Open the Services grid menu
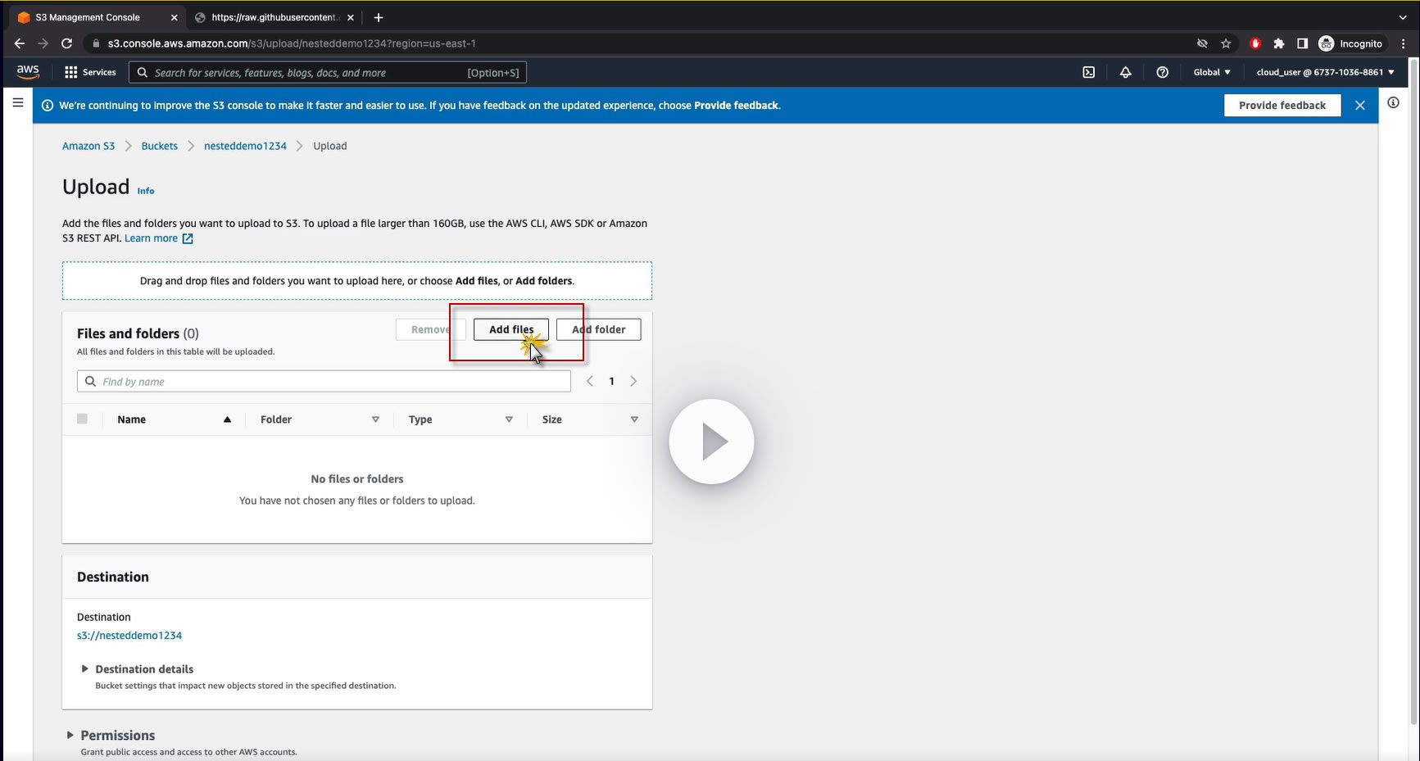This screenshot has height=761, width=1420. (x=90, y=72)
